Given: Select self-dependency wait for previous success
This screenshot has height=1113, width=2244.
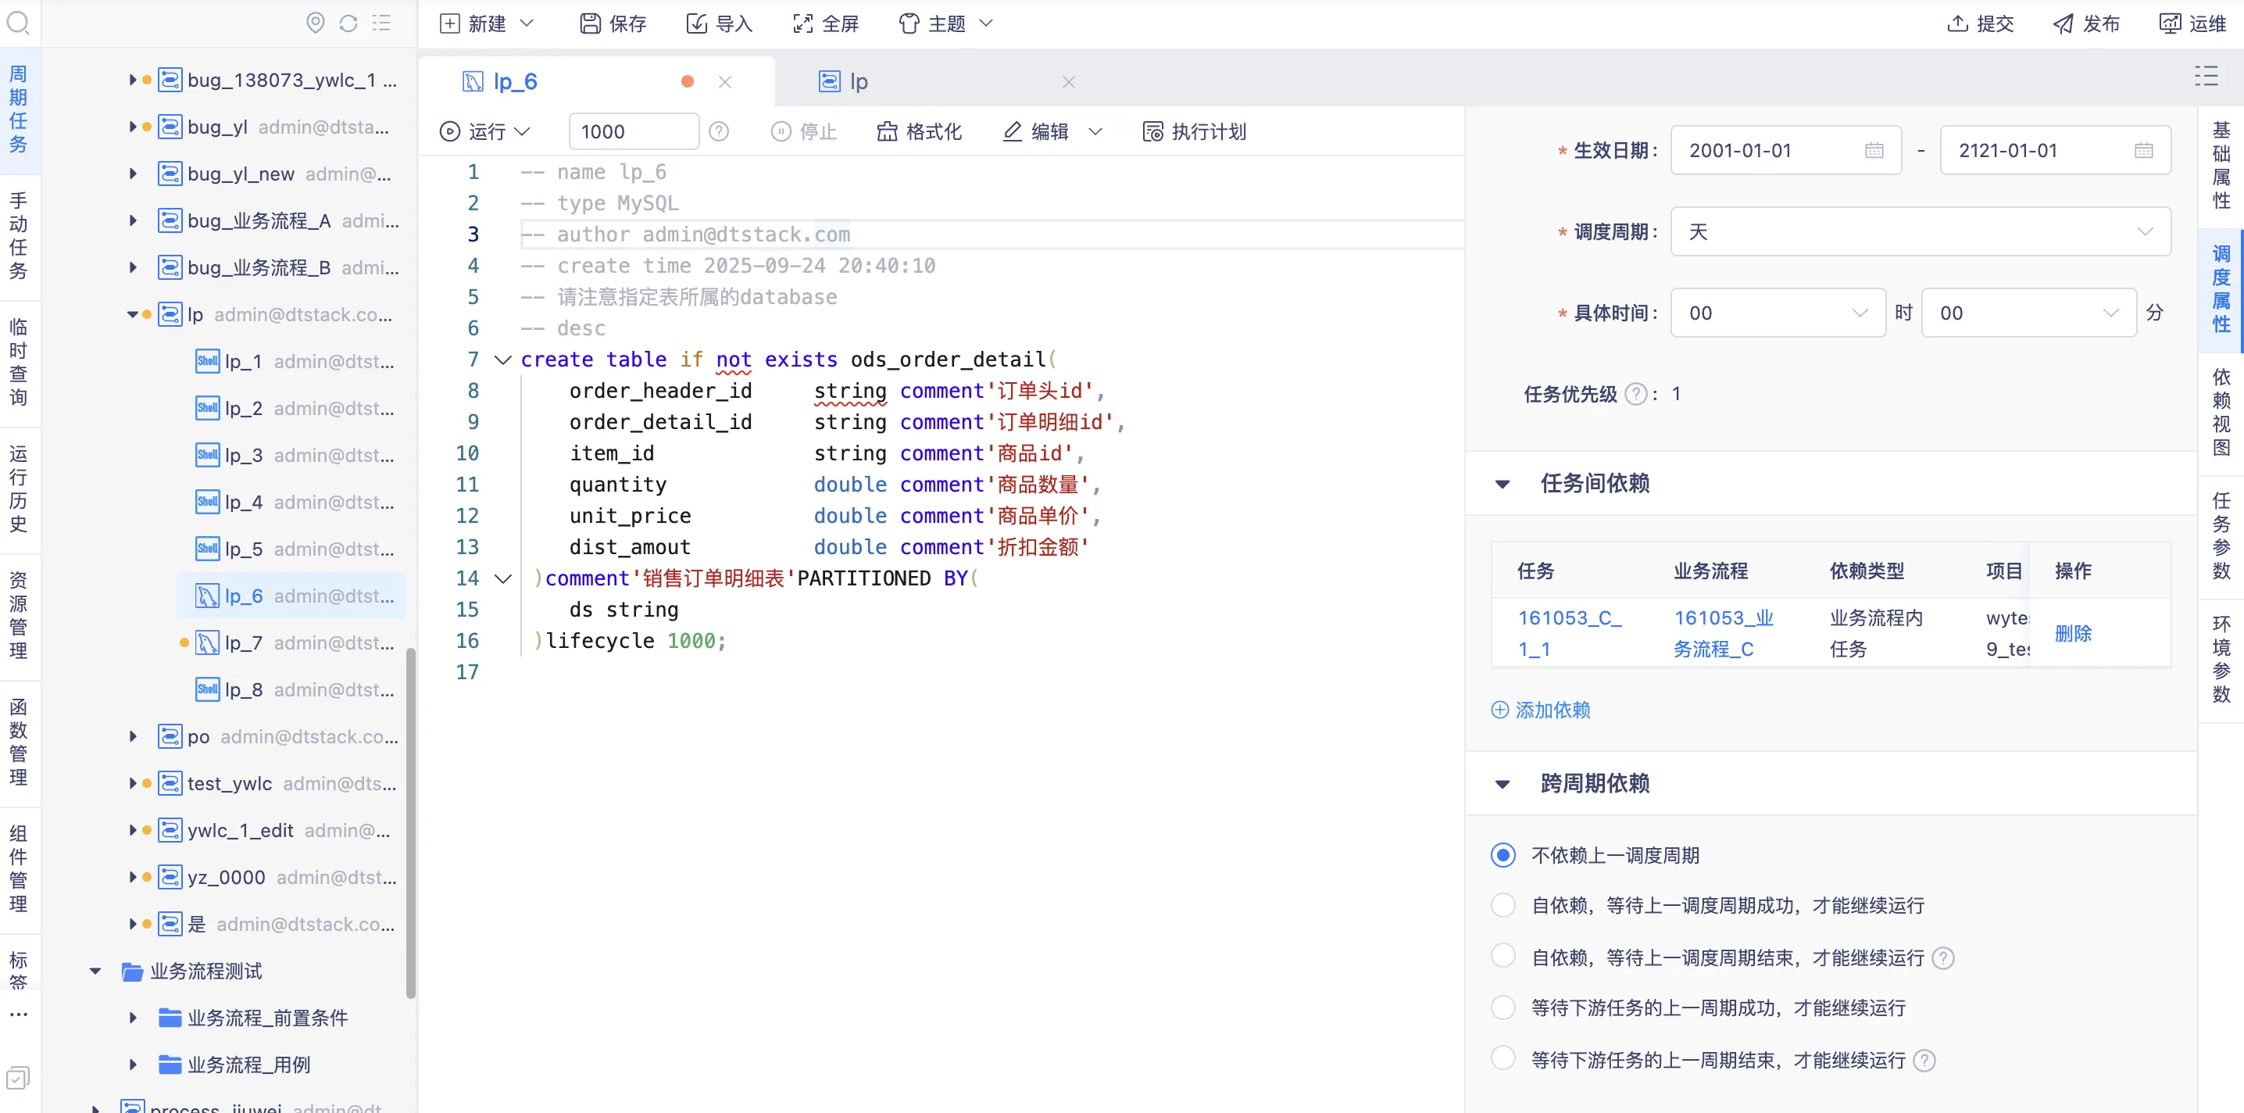Looking at the screenshot, I should (x=1503, y=906).
